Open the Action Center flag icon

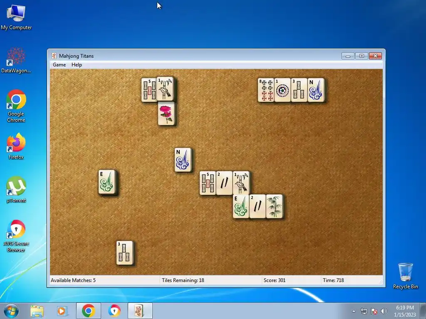click(374, 311)
